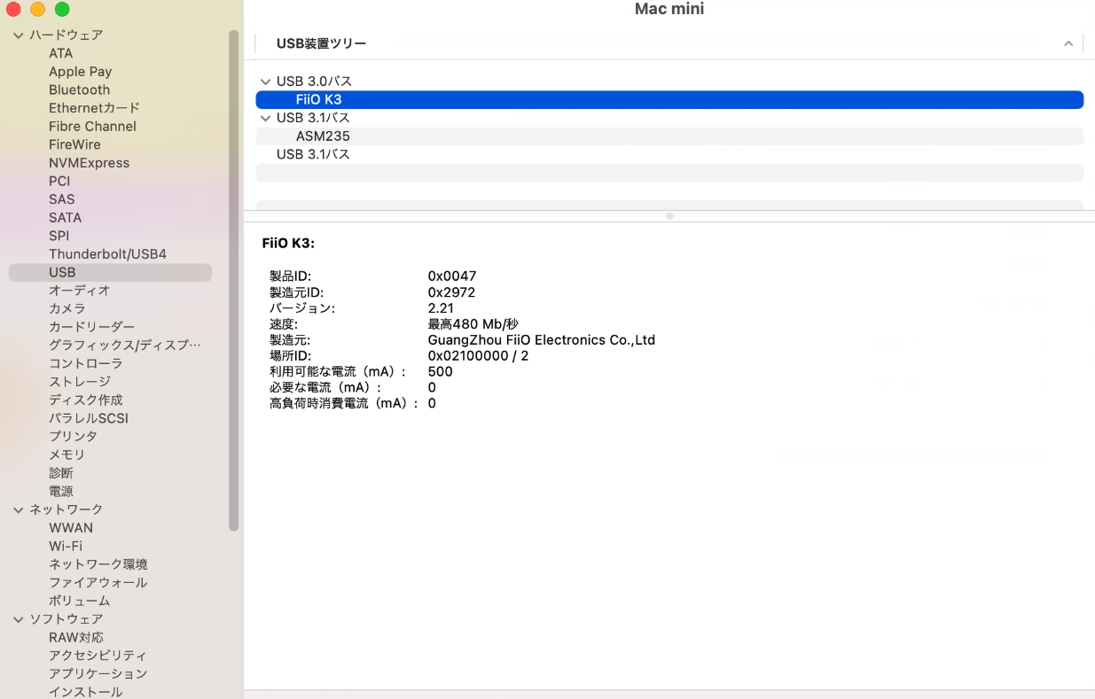Open インストール in the sidebar
This screenshot has width=1095, height=699.
pyautogui.click(x=85, y=692)
